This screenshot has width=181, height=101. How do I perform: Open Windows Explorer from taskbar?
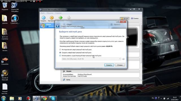[12, 98]
